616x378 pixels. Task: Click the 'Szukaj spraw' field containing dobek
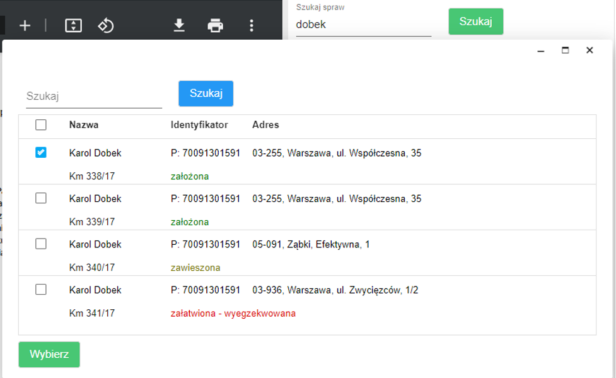pos(363,25)
